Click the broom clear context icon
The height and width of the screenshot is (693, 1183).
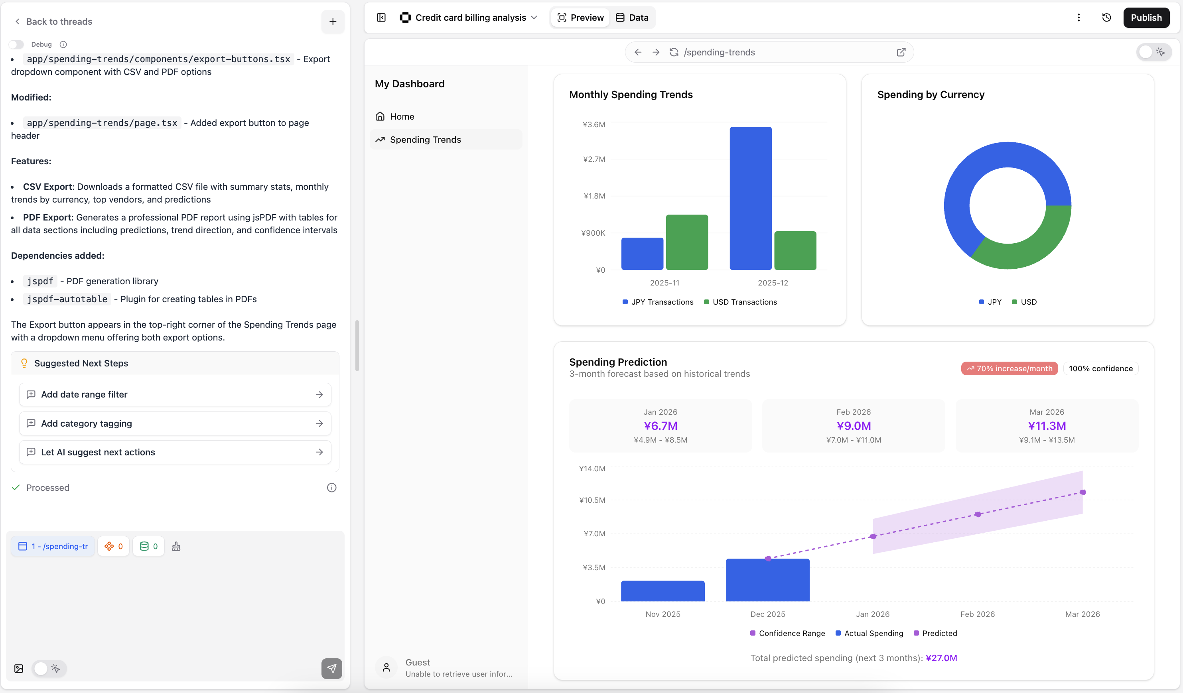pyautogui.click(x=176, y=546)
